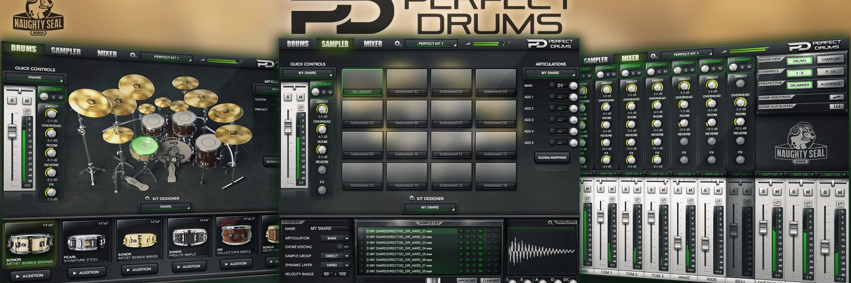Select DRUMS tab in left window

click(24, 48)
